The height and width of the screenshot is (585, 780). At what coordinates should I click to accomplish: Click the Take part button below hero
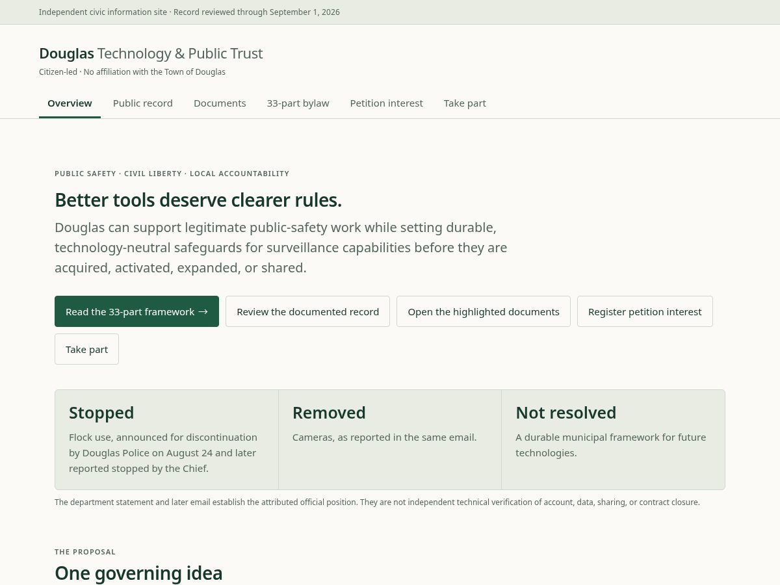tap(86, 349)
